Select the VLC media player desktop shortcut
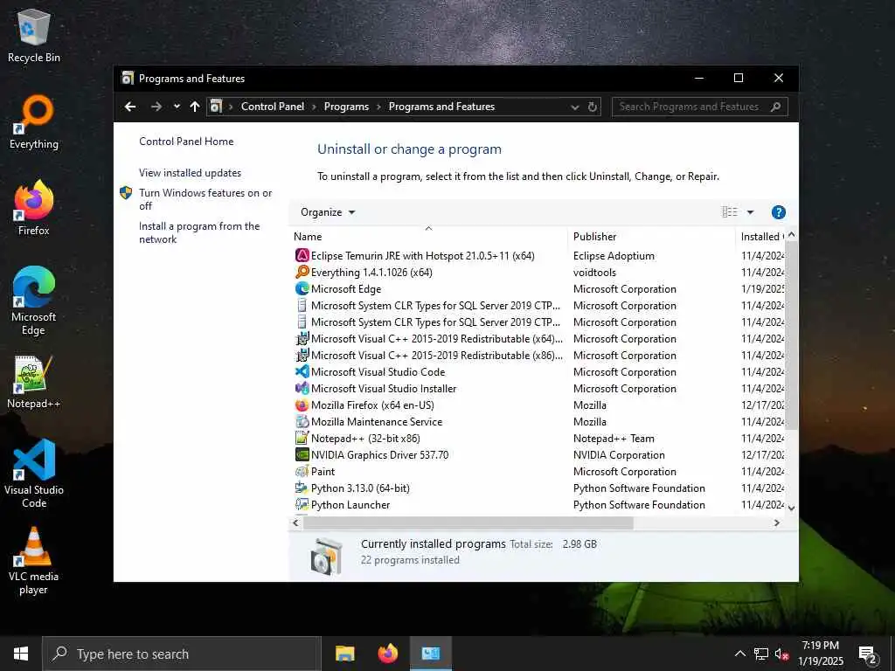This screenshot has height=671, width=895. [34, 561]
